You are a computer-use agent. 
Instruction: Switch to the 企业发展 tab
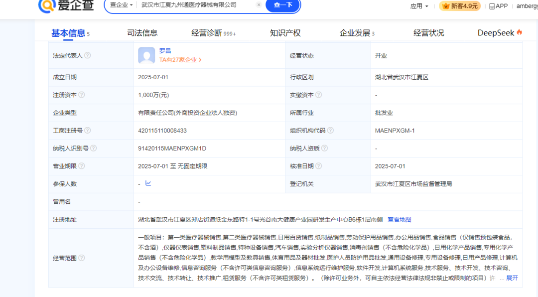coord(354,32)
